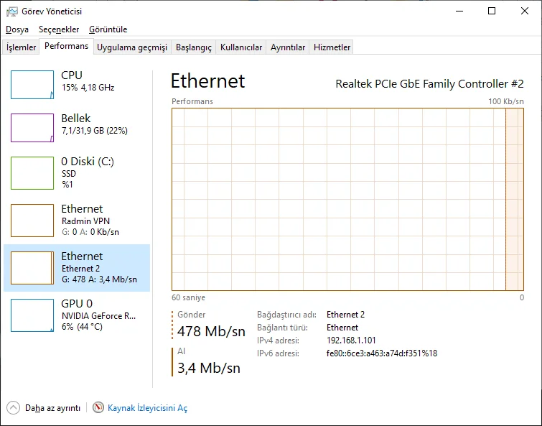Click the Ethernet performance throughput graph
The width and height of the screenshot is (542, 426).
(x=348, y=199)
